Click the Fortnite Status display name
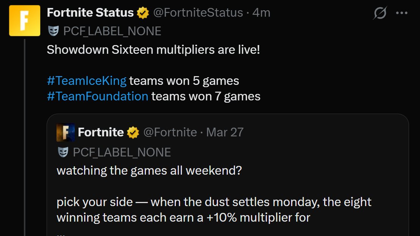 click(x=90, y=13)
